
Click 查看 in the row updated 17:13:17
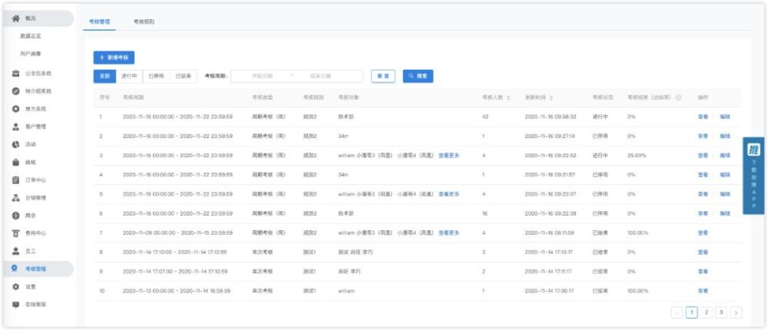coord(703,252)
